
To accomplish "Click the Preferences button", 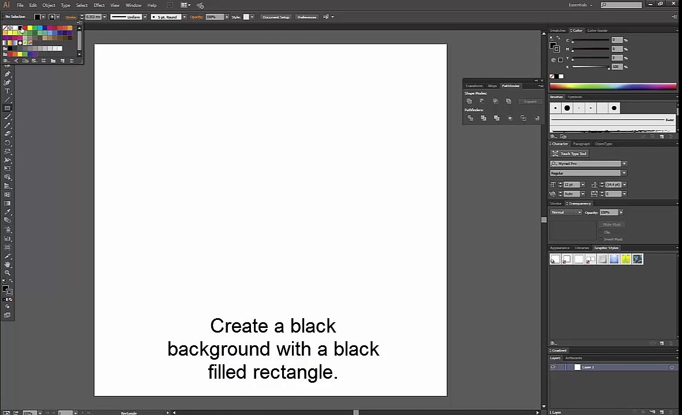I will pos(306,17).
